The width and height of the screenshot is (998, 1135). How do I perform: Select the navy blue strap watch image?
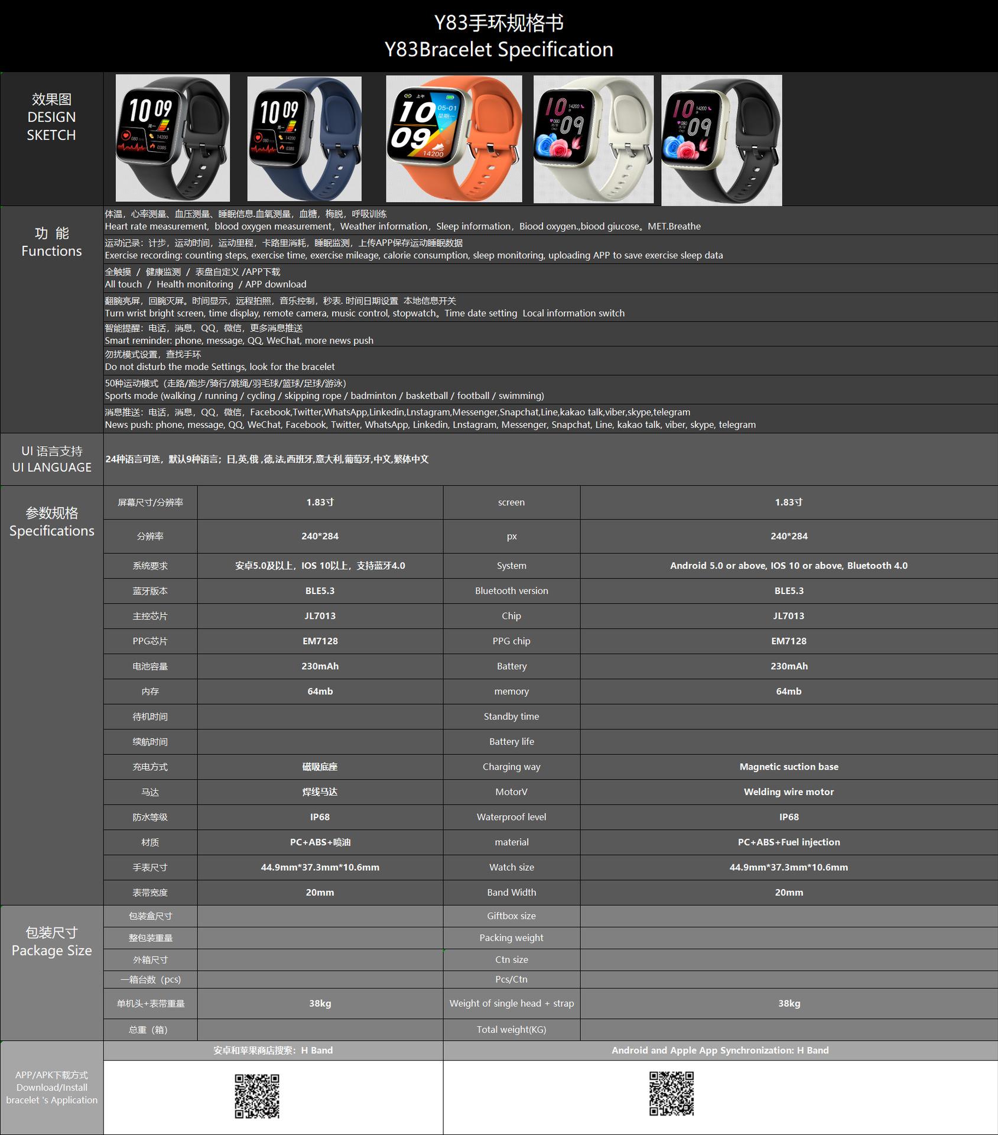click(304, 138)
